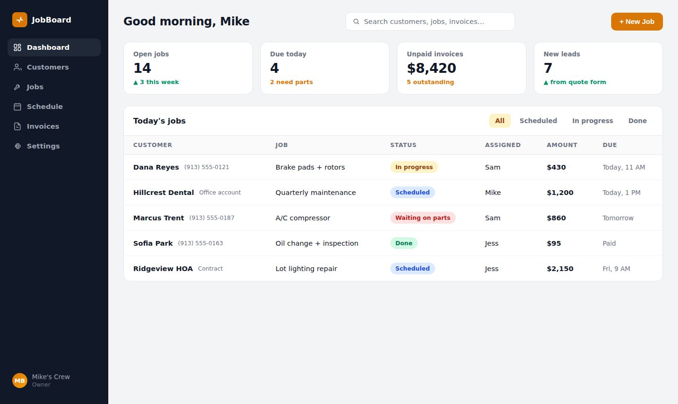Filter today's jobs by Scheduled

(x=538, y=121)
